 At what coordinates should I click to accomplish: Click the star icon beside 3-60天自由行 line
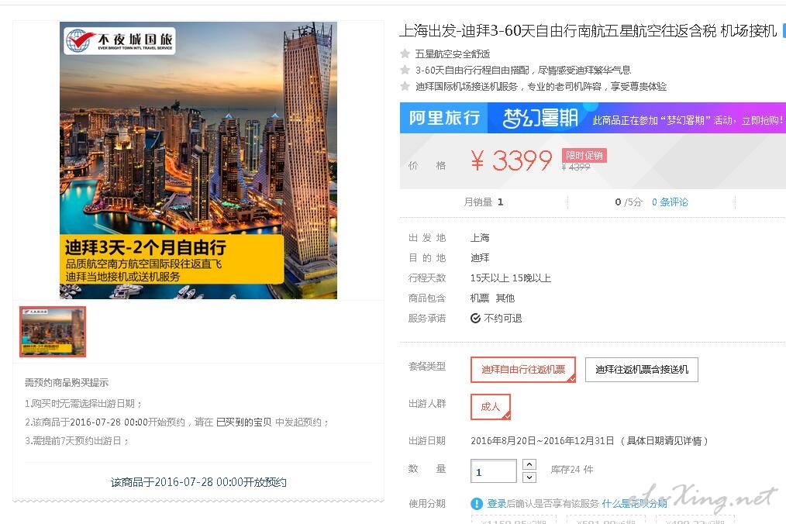tap(405, 70)
